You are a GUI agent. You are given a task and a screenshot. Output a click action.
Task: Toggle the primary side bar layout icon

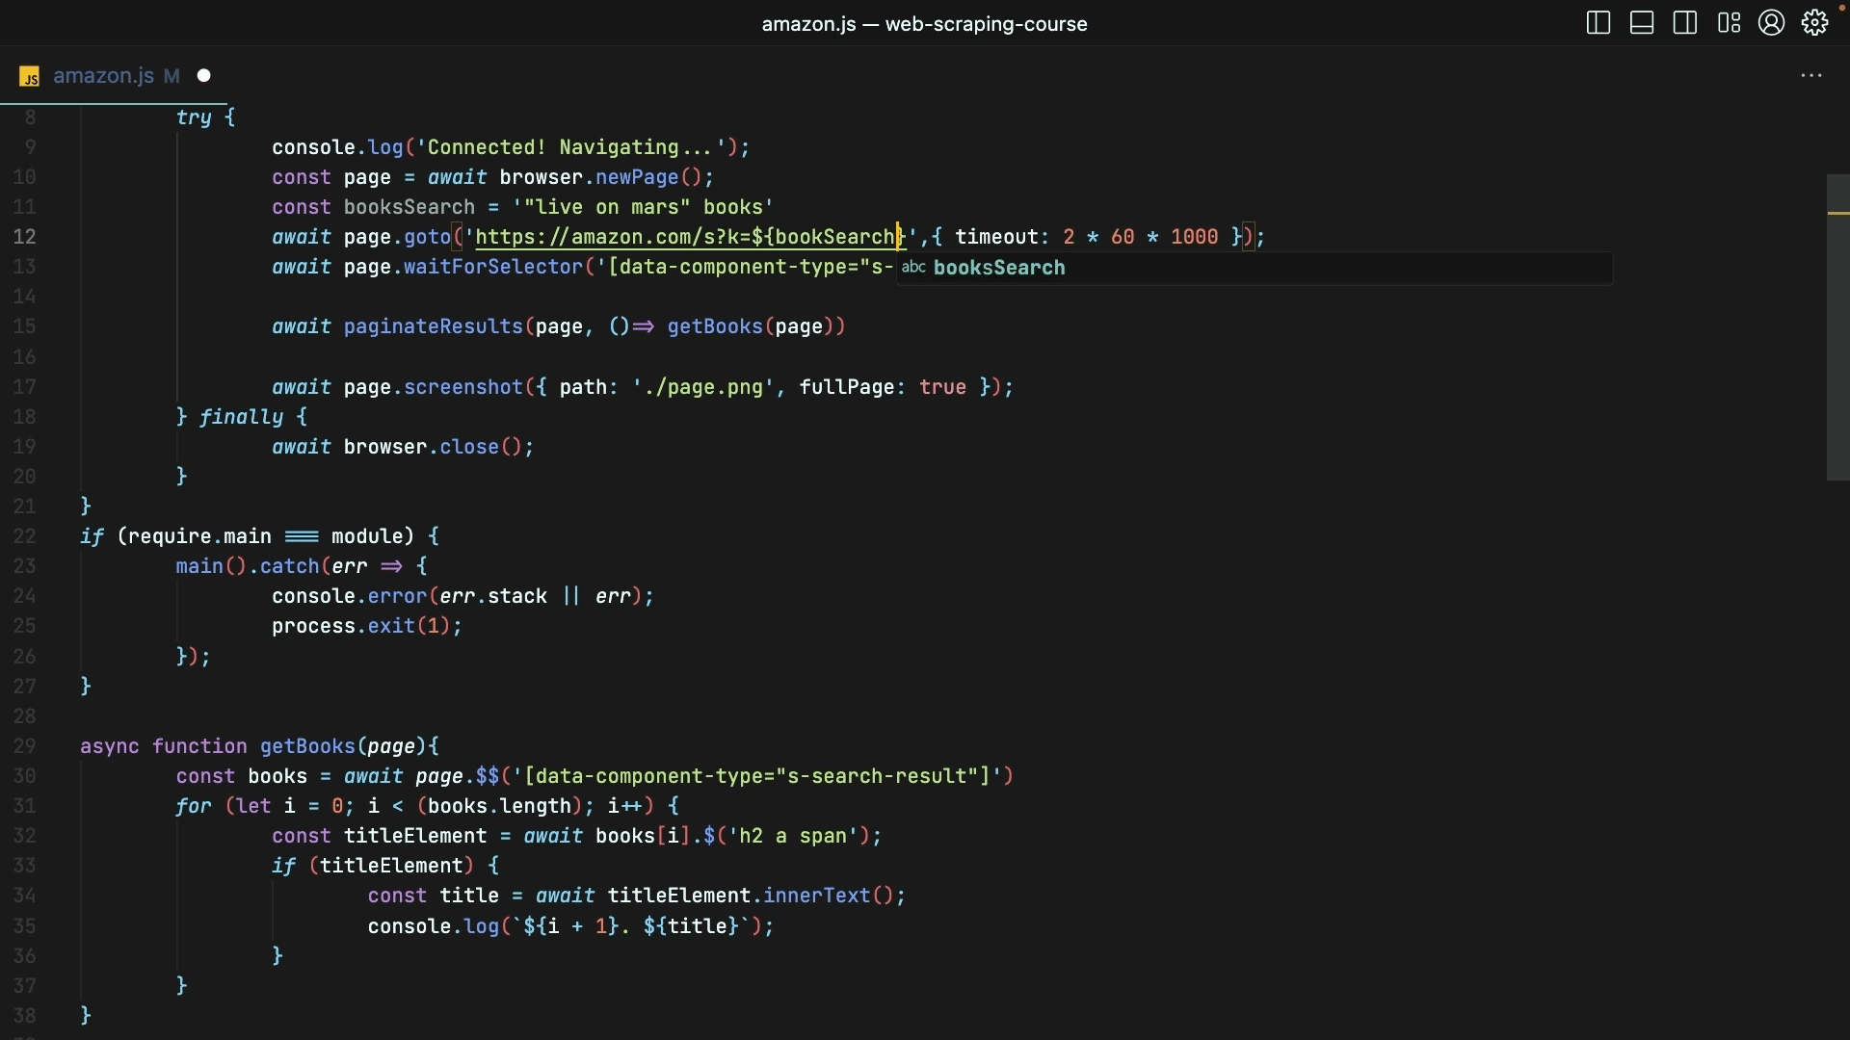coord(1599,23)
